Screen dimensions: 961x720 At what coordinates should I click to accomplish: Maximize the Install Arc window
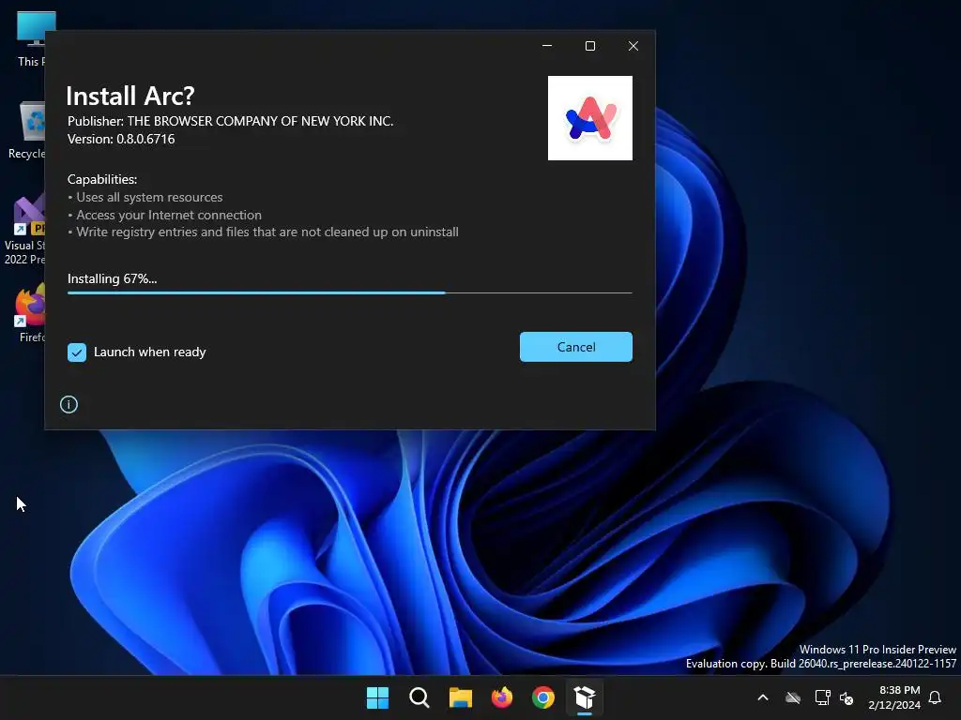(x=590, y=46)
